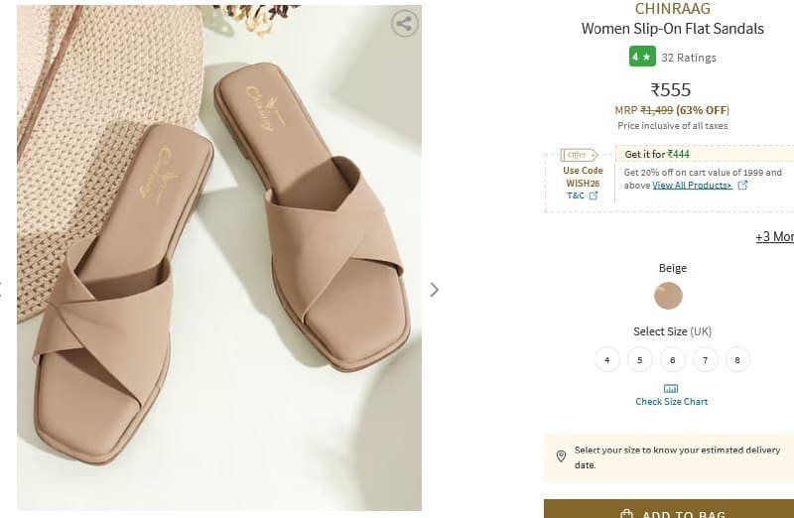Image resolution: width=794 pixels, height=518 pixels.
Task: Open the 4 star rating badge
Action: pyautogui.click(x=642, y=57)
